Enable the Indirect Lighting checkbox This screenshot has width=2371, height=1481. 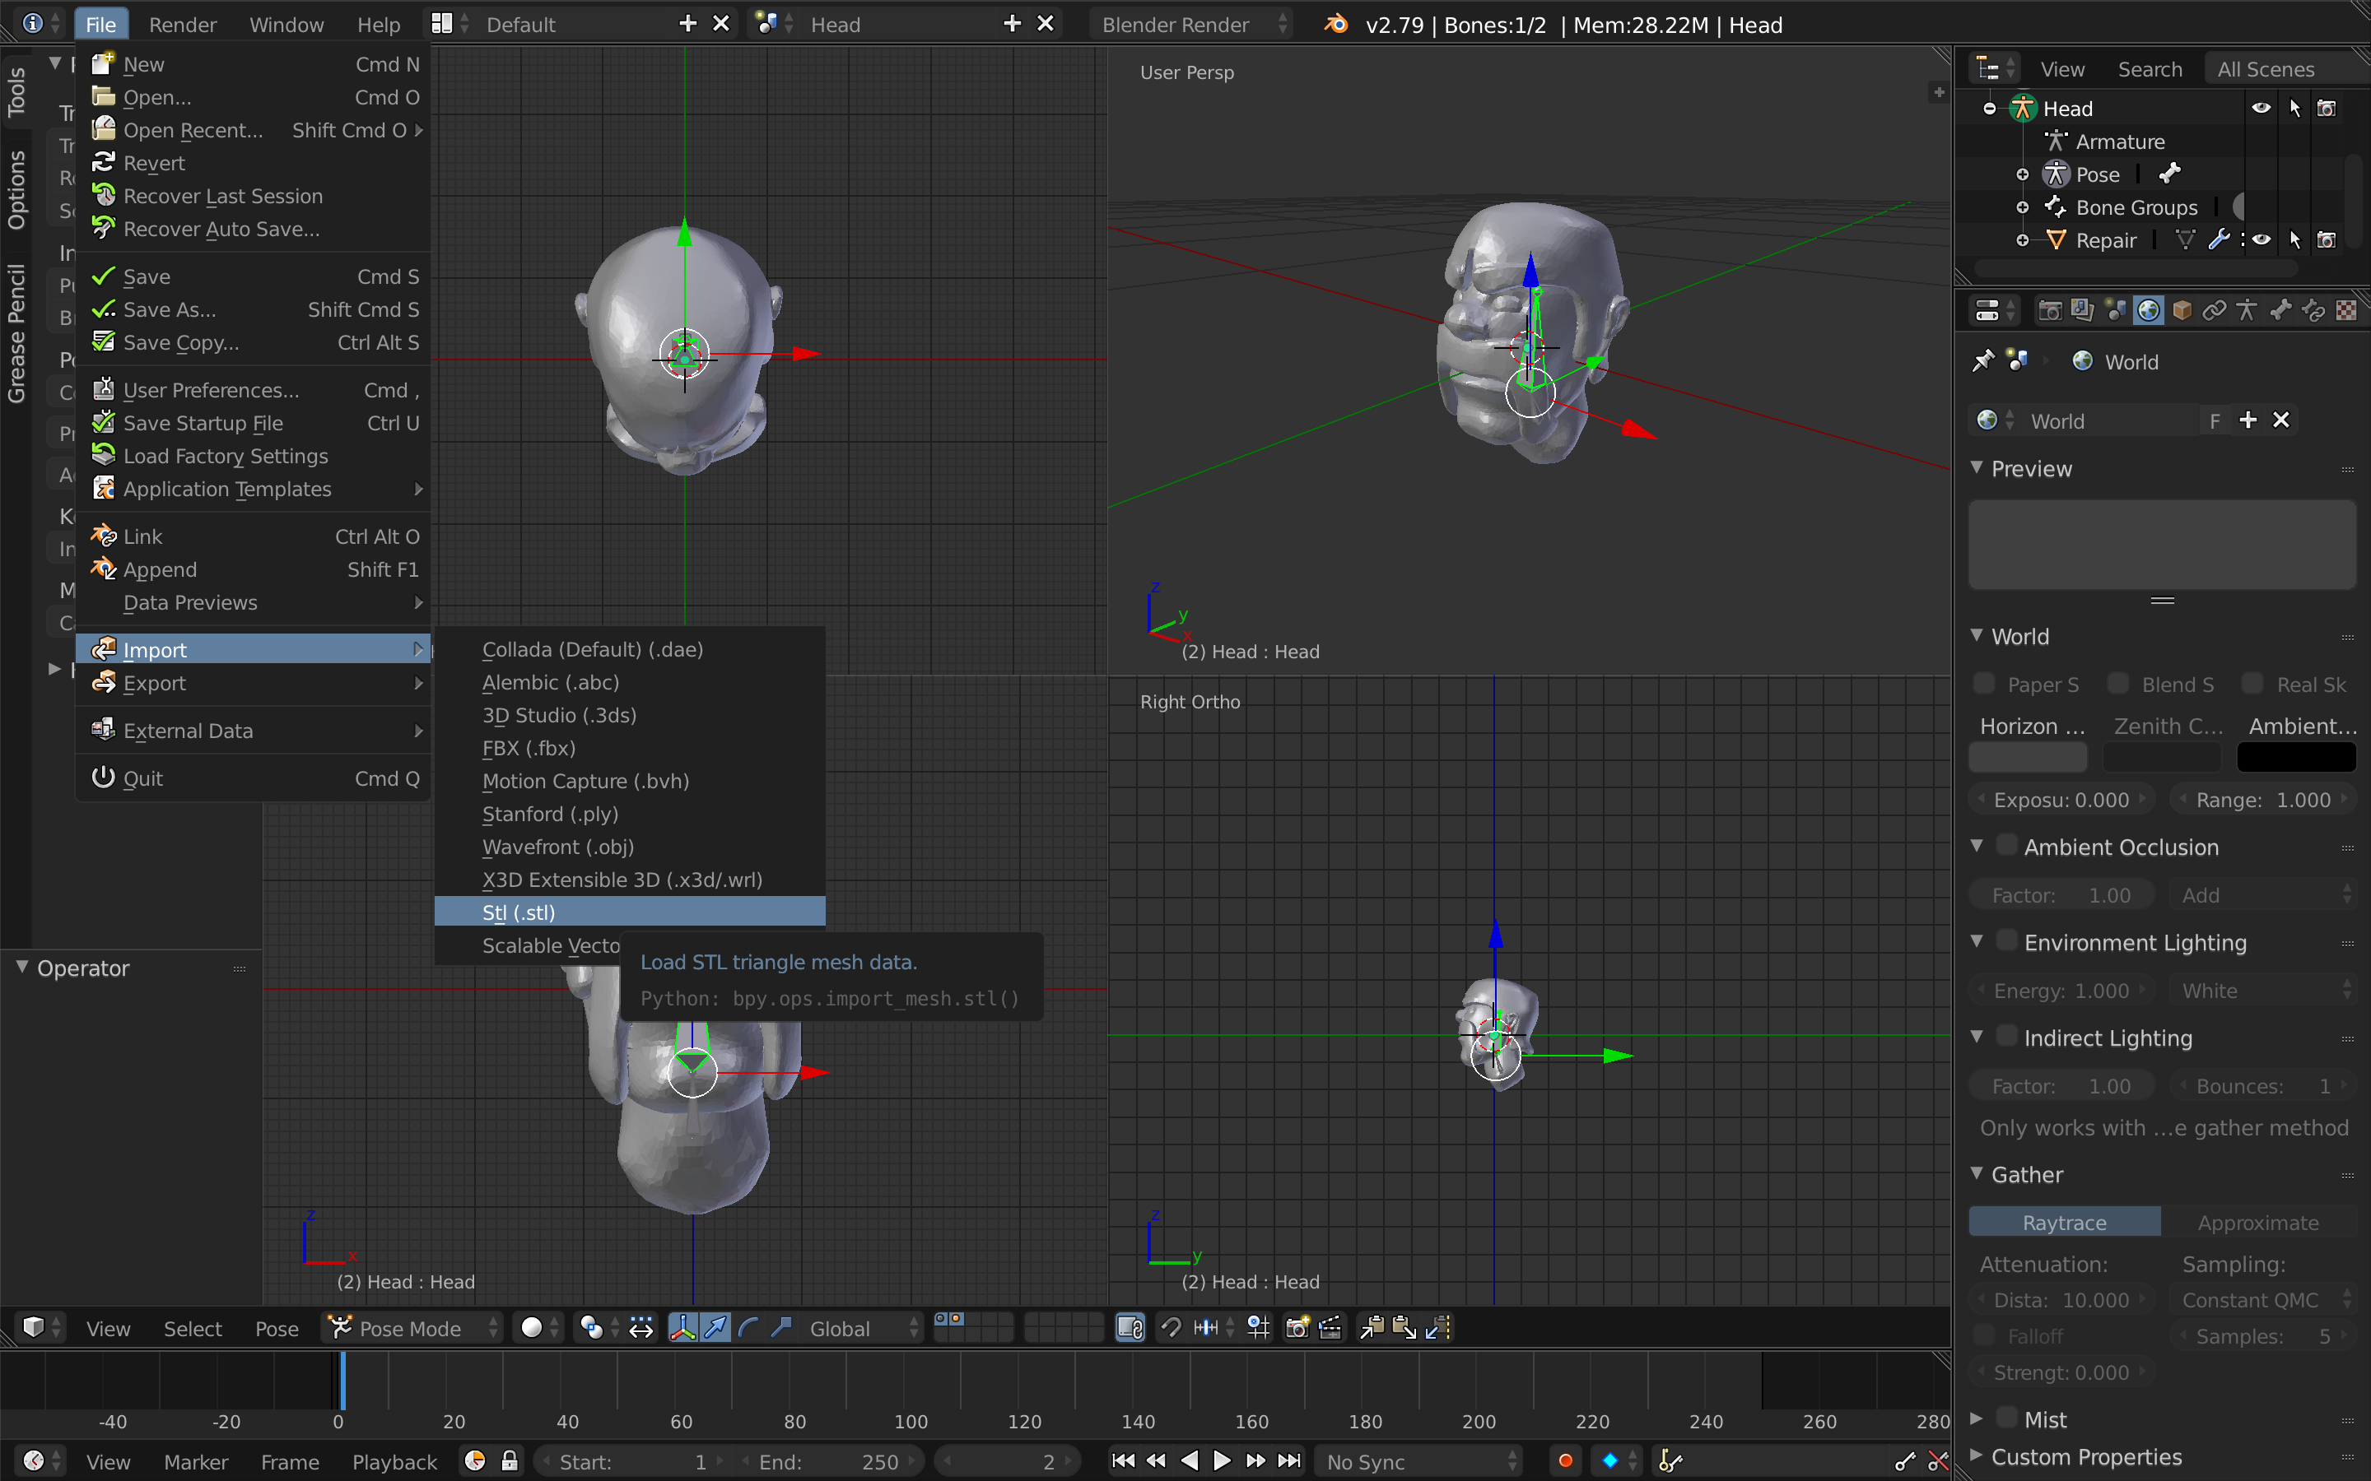2007,1037
